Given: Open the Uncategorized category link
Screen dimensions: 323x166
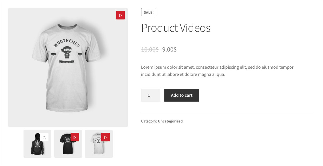Looking at the screenshot, I should 170,121.
